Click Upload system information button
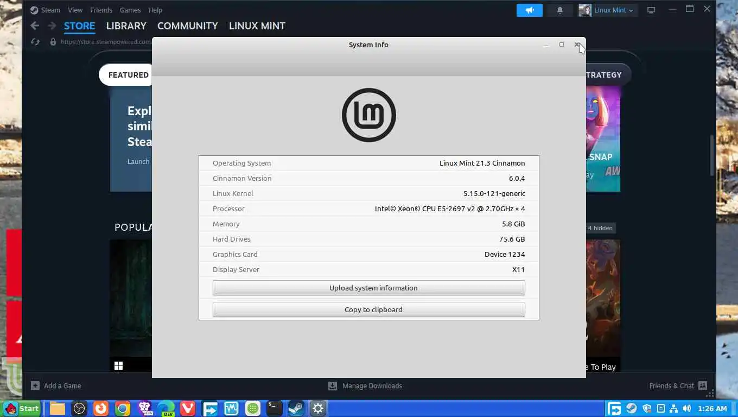 (x=368, y=288)
